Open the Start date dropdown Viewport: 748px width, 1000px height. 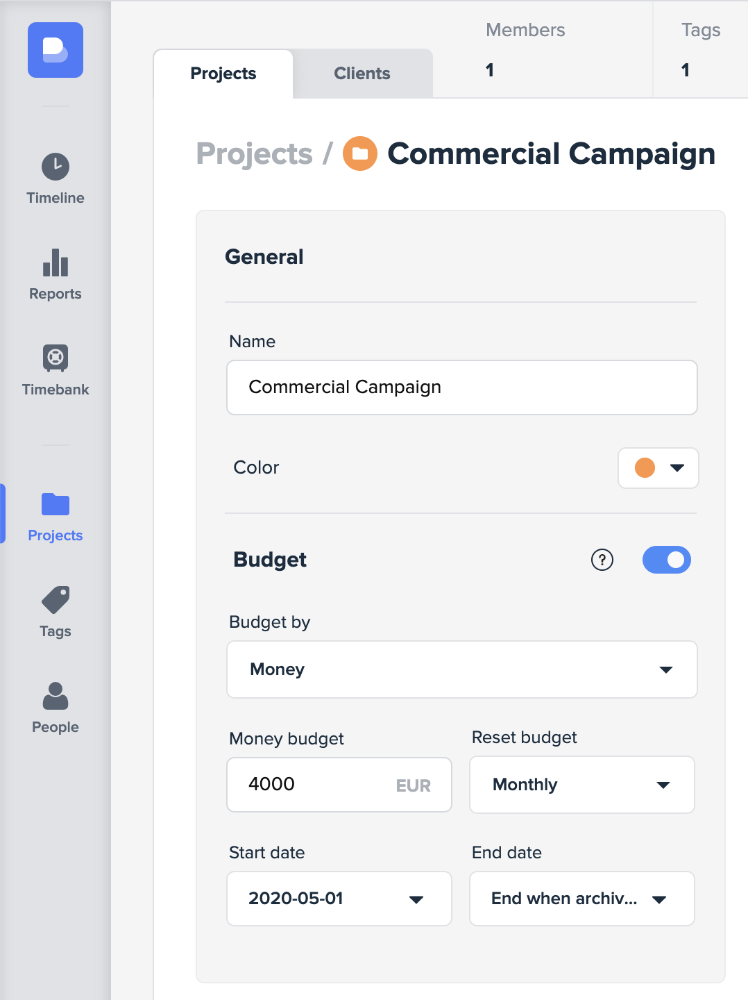click(x=339, y=899)
